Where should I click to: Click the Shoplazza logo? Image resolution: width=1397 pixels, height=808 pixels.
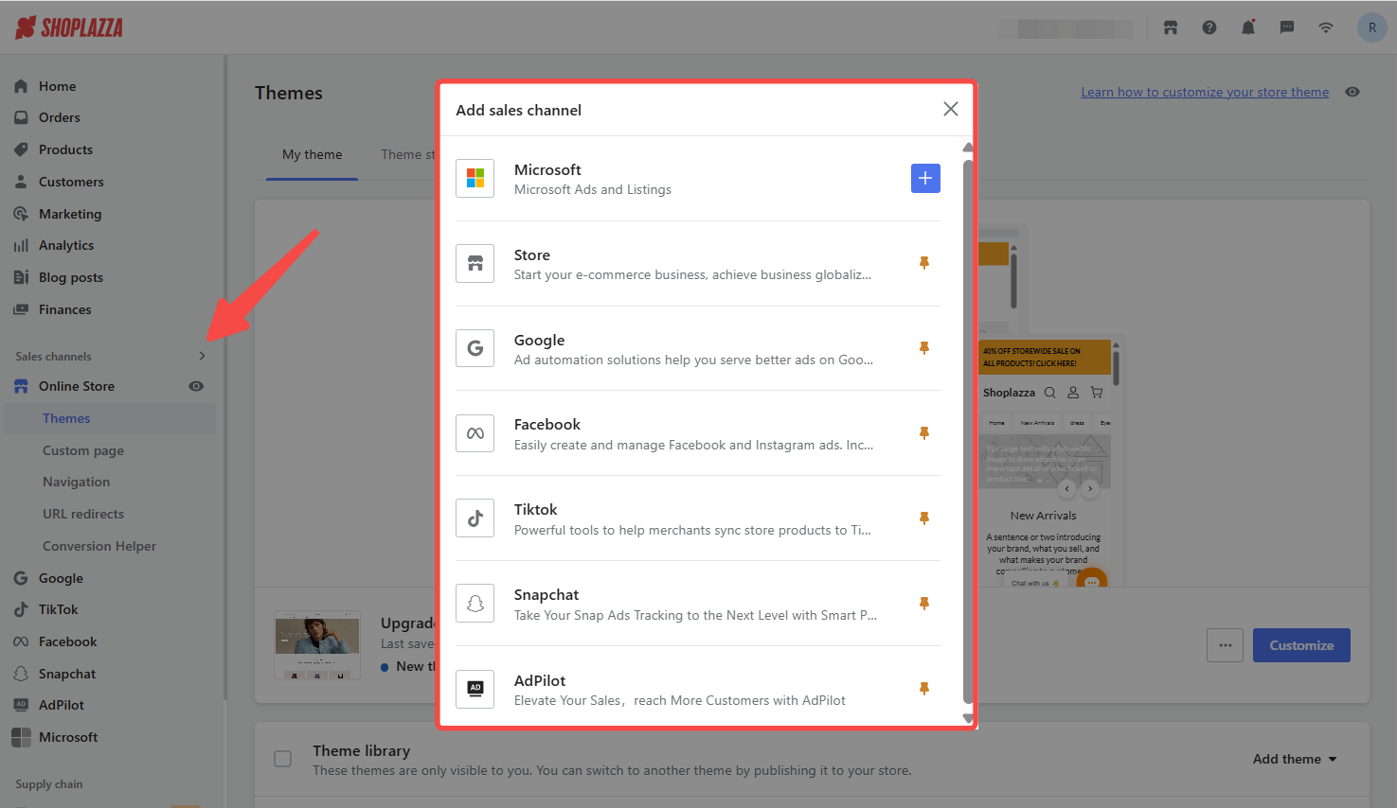(x=69, y=27)
